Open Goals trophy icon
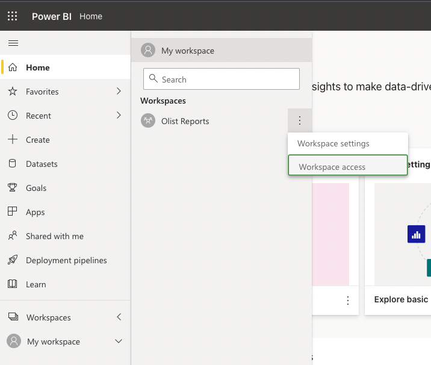The width and height of the screenshot is (431, 365). (13, 188)
